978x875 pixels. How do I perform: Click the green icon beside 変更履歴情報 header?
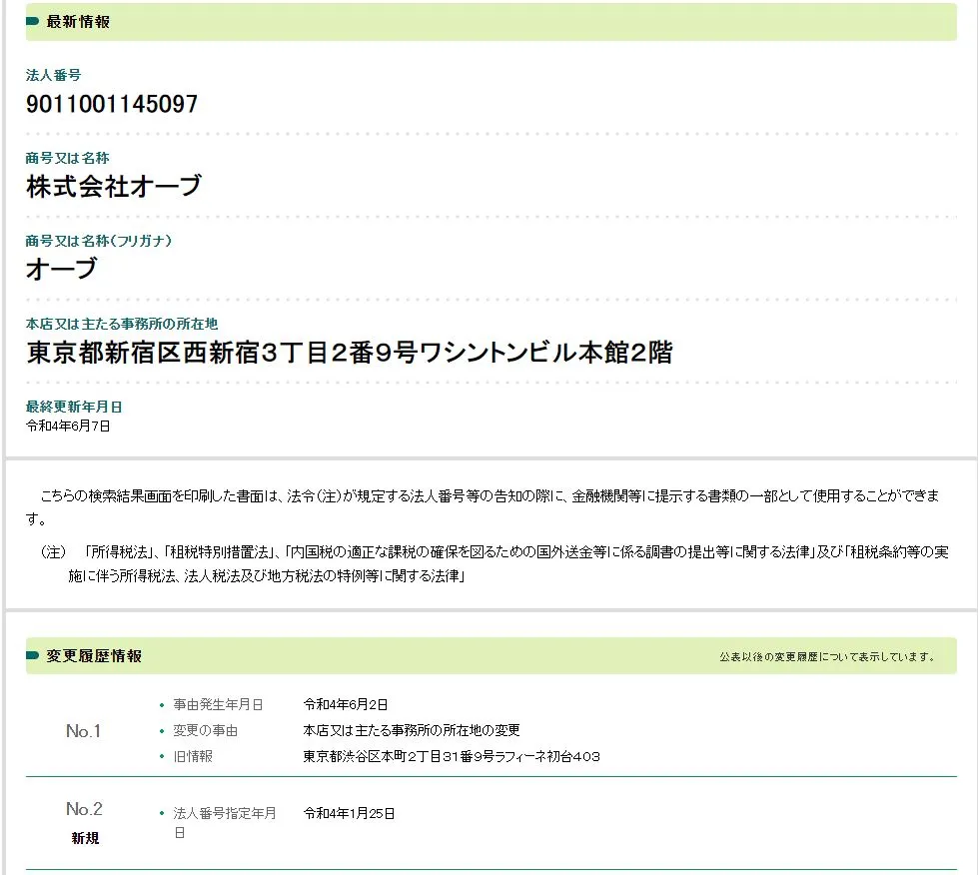coord(33,656)
